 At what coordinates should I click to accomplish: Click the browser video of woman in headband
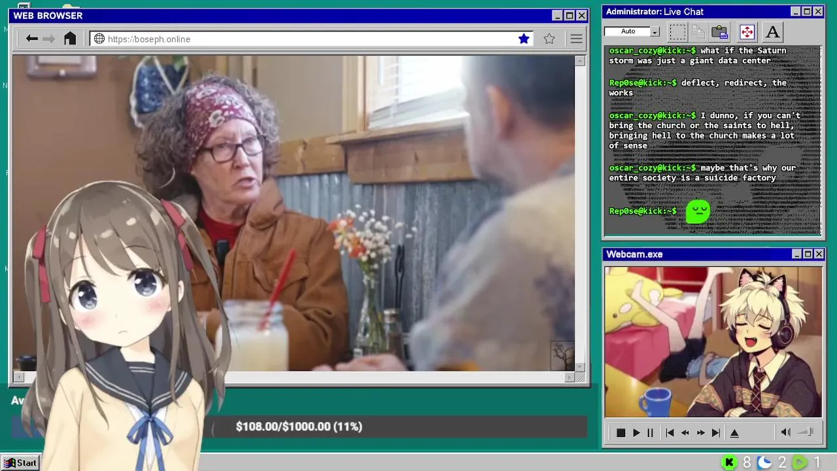tap(294, 213)
